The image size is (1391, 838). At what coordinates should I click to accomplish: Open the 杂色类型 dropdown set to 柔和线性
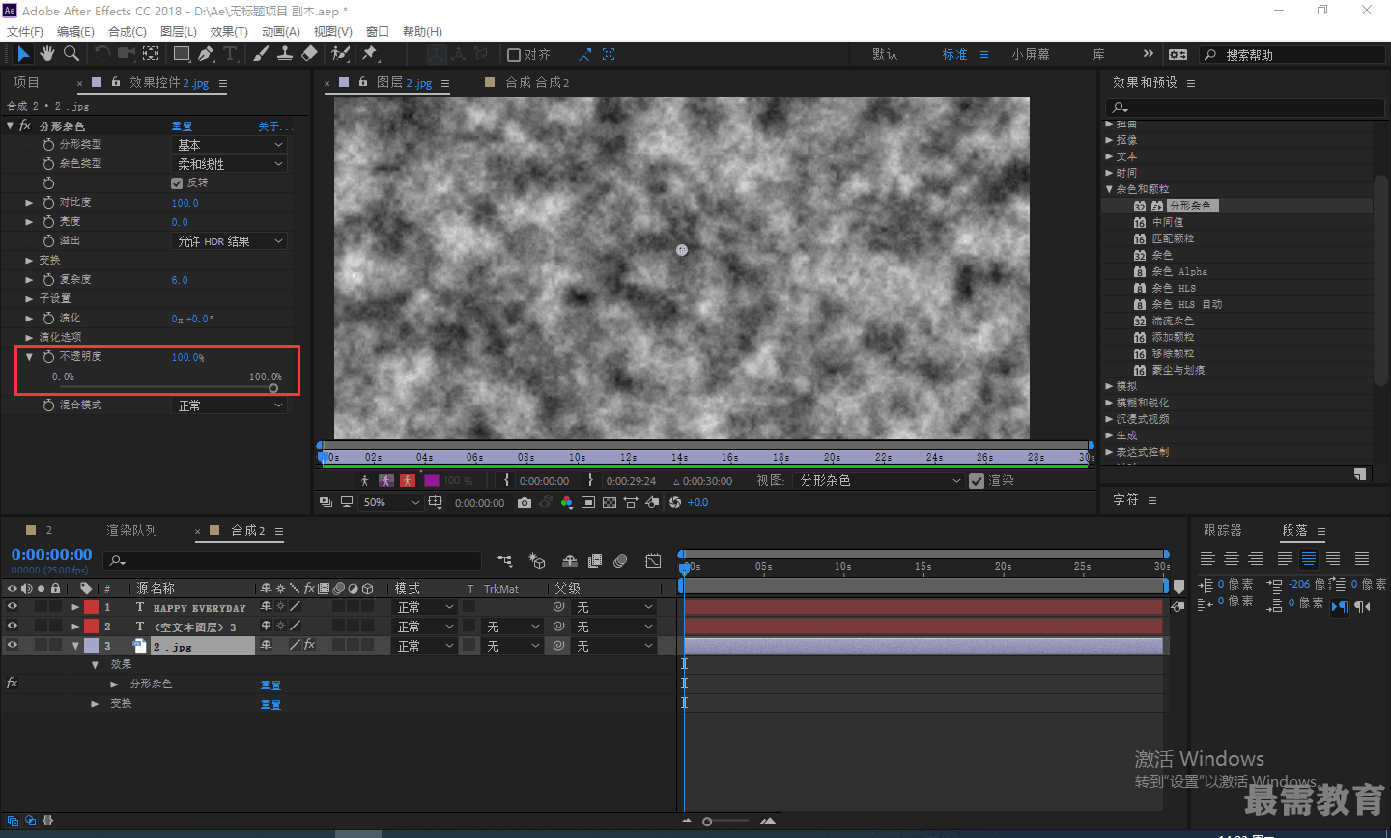230,164
